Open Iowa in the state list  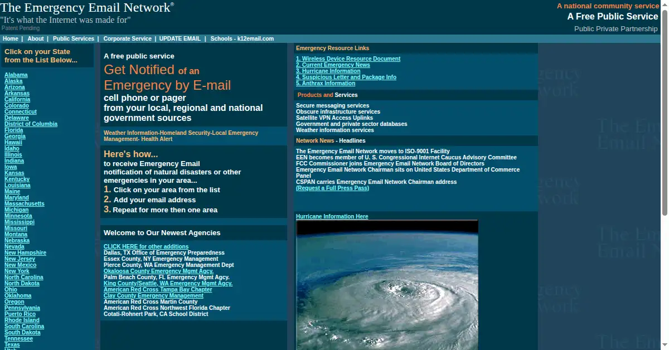pos(11,167)
